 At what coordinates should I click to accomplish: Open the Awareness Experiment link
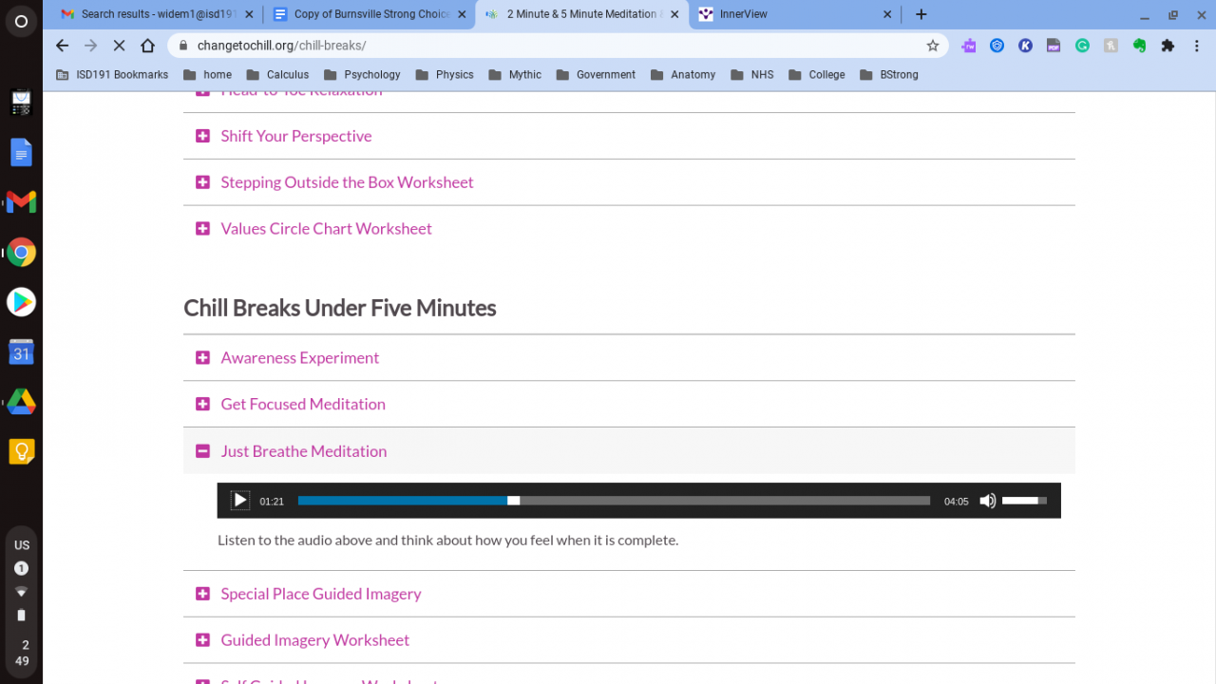pos(300,358)
